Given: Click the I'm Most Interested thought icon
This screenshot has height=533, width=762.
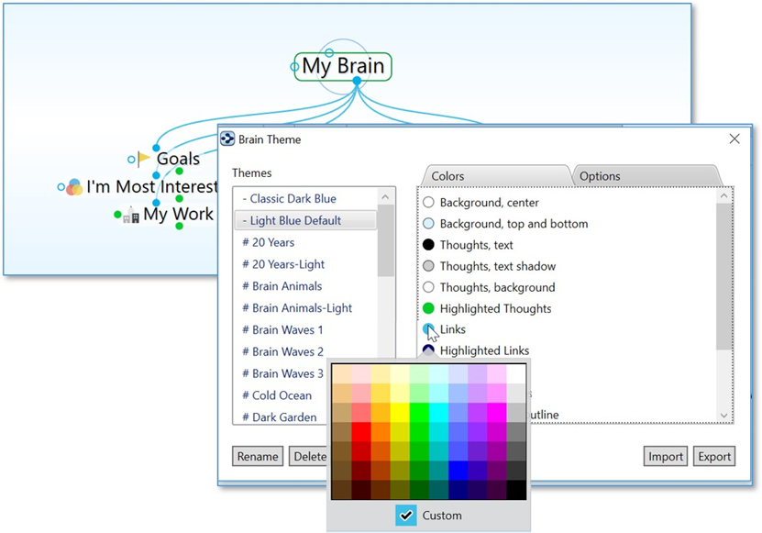Looking at the screenshot, I should point(74,187).
